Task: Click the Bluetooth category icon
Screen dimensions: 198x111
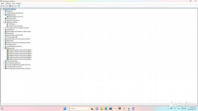Action: (6, 11)
